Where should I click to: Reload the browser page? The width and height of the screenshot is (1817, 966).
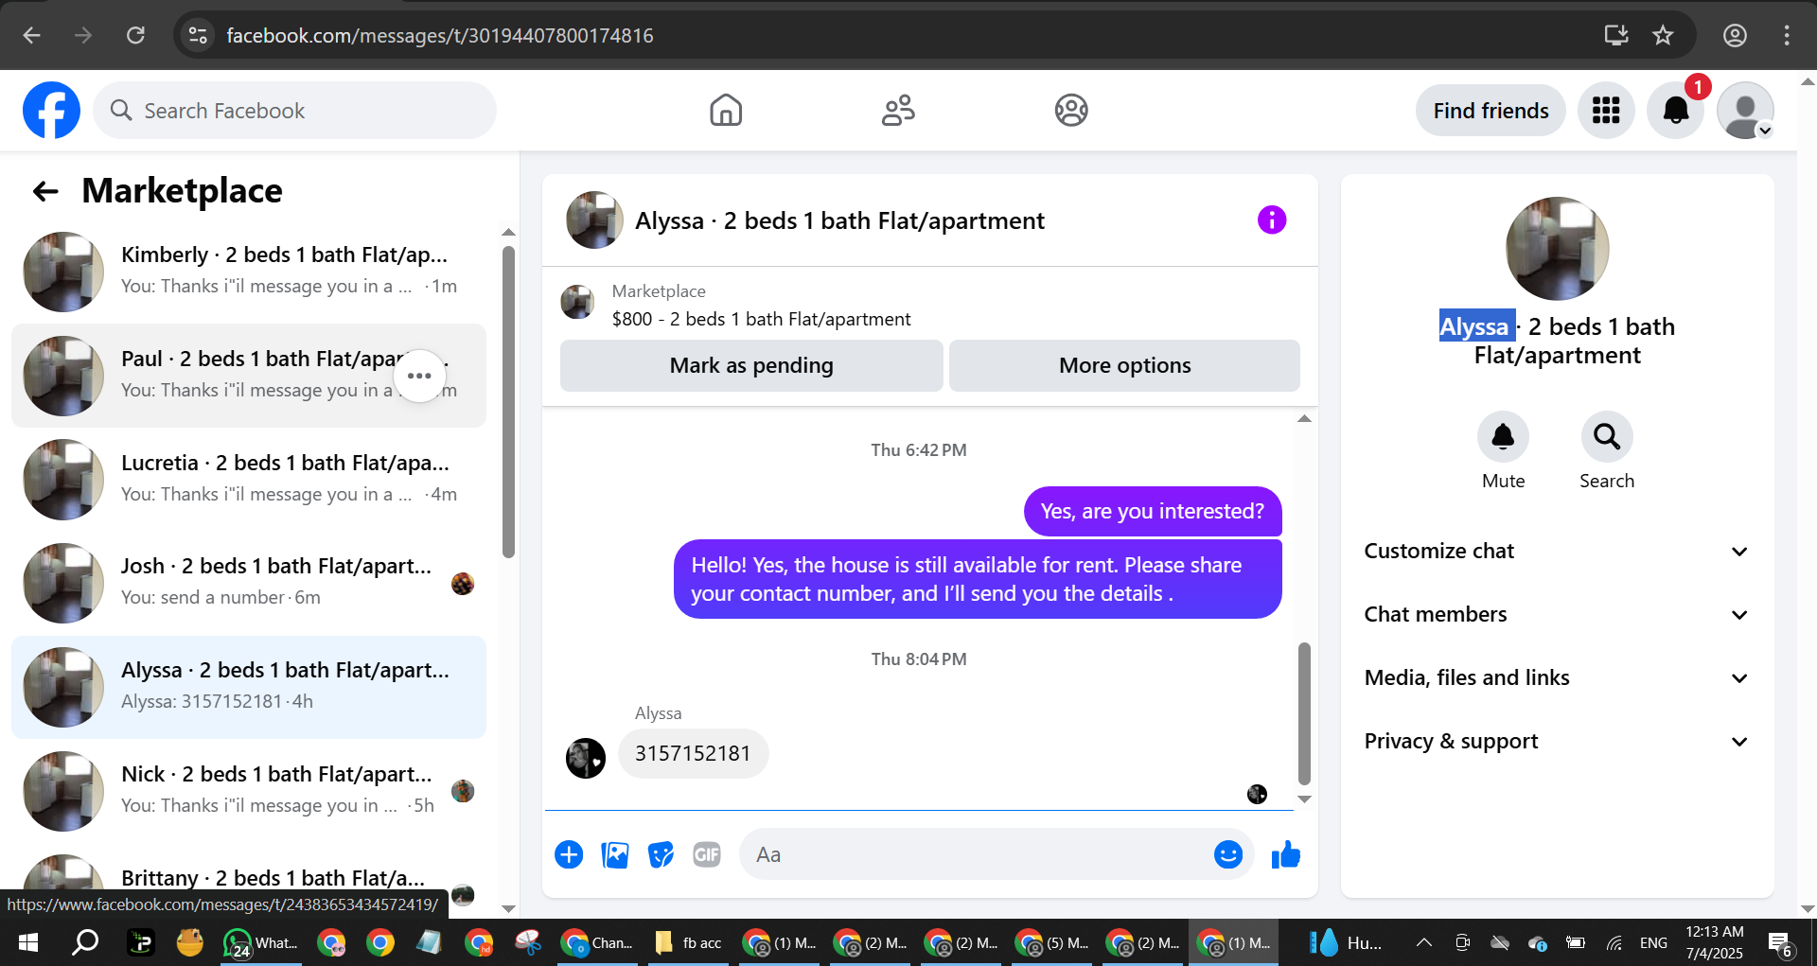tap(135, 35)
